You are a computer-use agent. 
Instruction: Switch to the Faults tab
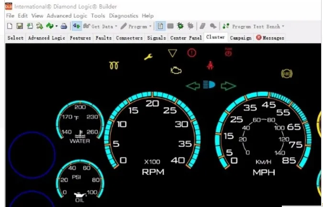tap(104, 38)
